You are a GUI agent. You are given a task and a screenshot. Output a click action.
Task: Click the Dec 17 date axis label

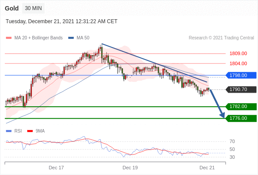[56, 168]
